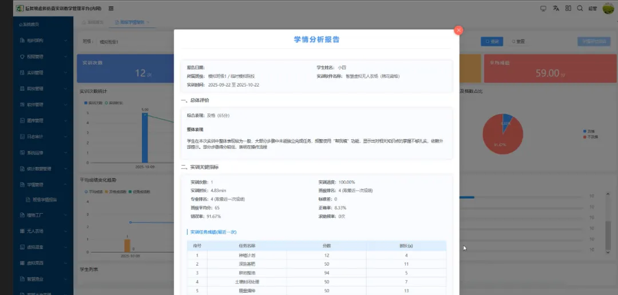Select the 深施基肥 task cell
This screenshot has width=618, height=295.
click(247, 264)
